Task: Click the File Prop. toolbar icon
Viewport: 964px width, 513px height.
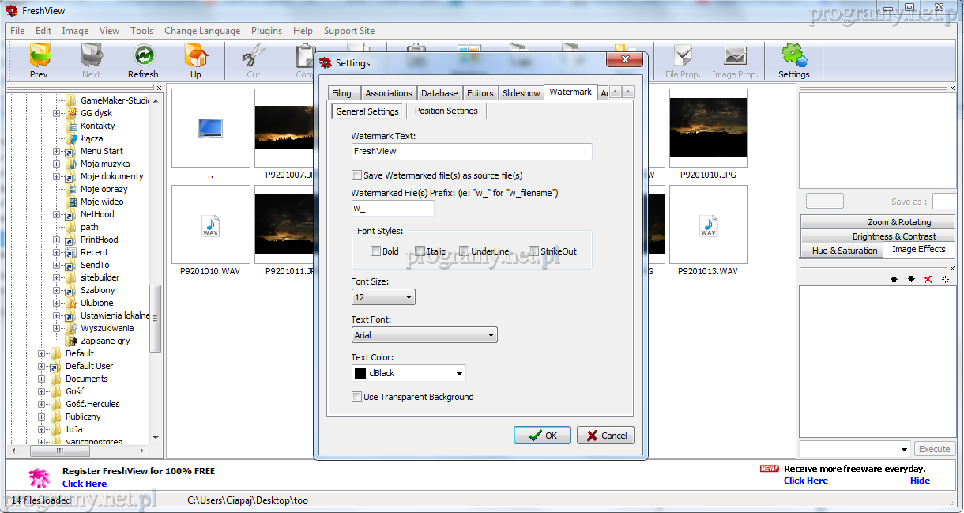Action: (x=683, y=56)
